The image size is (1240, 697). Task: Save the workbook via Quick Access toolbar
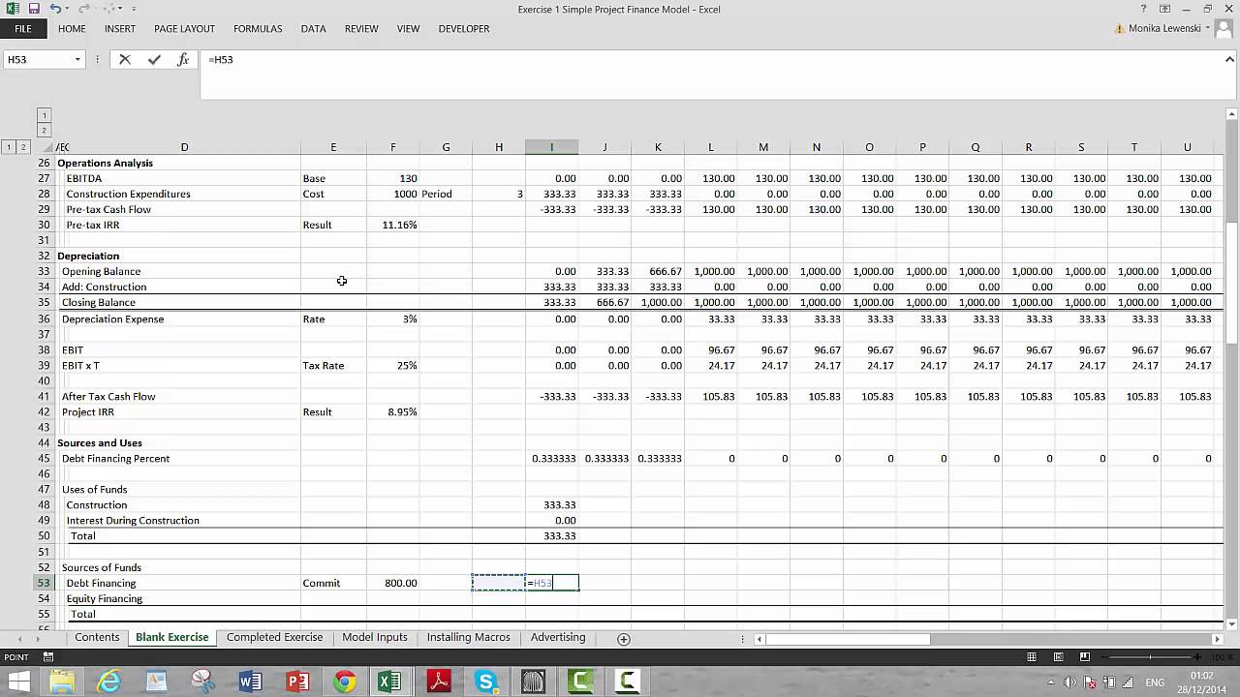[34, 9]
